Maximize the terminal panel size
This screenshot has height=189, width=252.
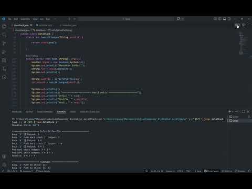pos(243,111)
